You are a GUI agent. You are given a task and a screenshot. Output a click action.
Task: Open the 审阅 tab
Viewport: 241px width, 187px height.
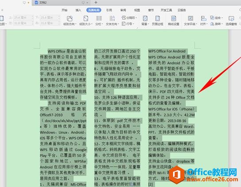(123, 10)
